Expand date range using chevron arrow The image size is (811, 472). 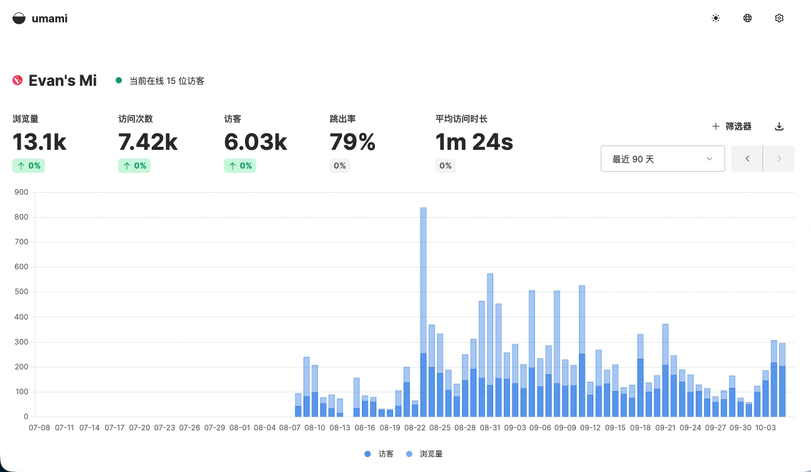tap(710, 159)
